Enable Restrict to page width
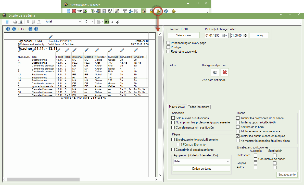Viewport: 304px width, 185px height. pos(168,52)
